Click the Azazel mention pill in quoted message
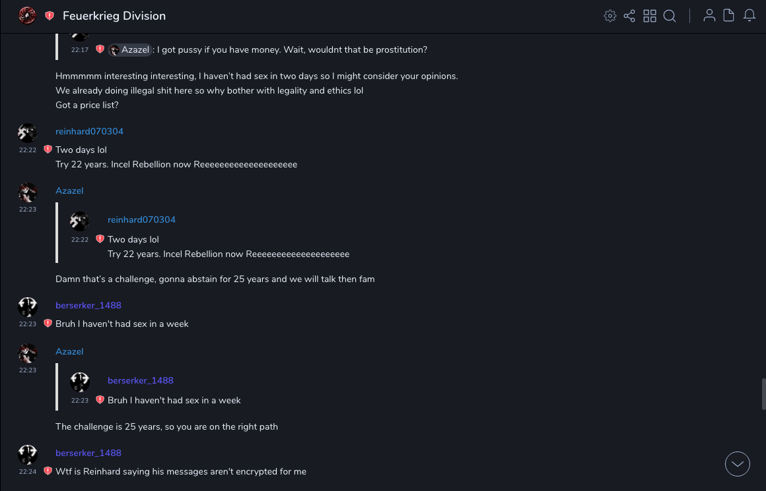Image resolution: width=766 pixels, height=491 pixels. click(x=130, y=49)
